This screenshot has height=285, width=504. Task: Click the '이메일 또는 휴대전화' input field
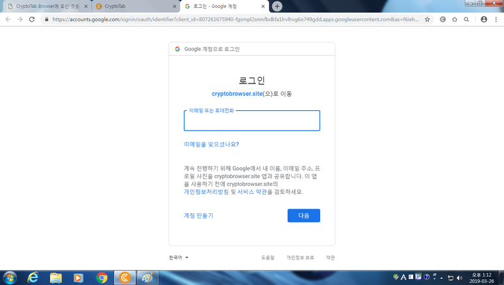click(x=252, y=121)
